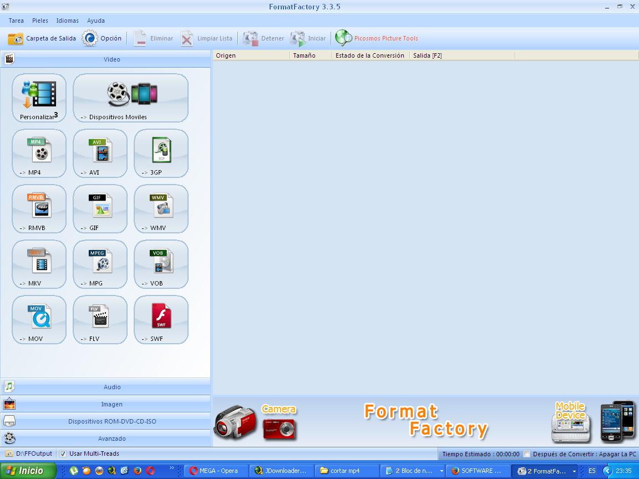Open the MOV conversion option
639x479 pixels.
click(x=39, y=319)
